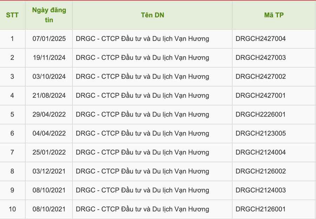
Task: Click the posting date 03/12/2021
Action: 49,171
